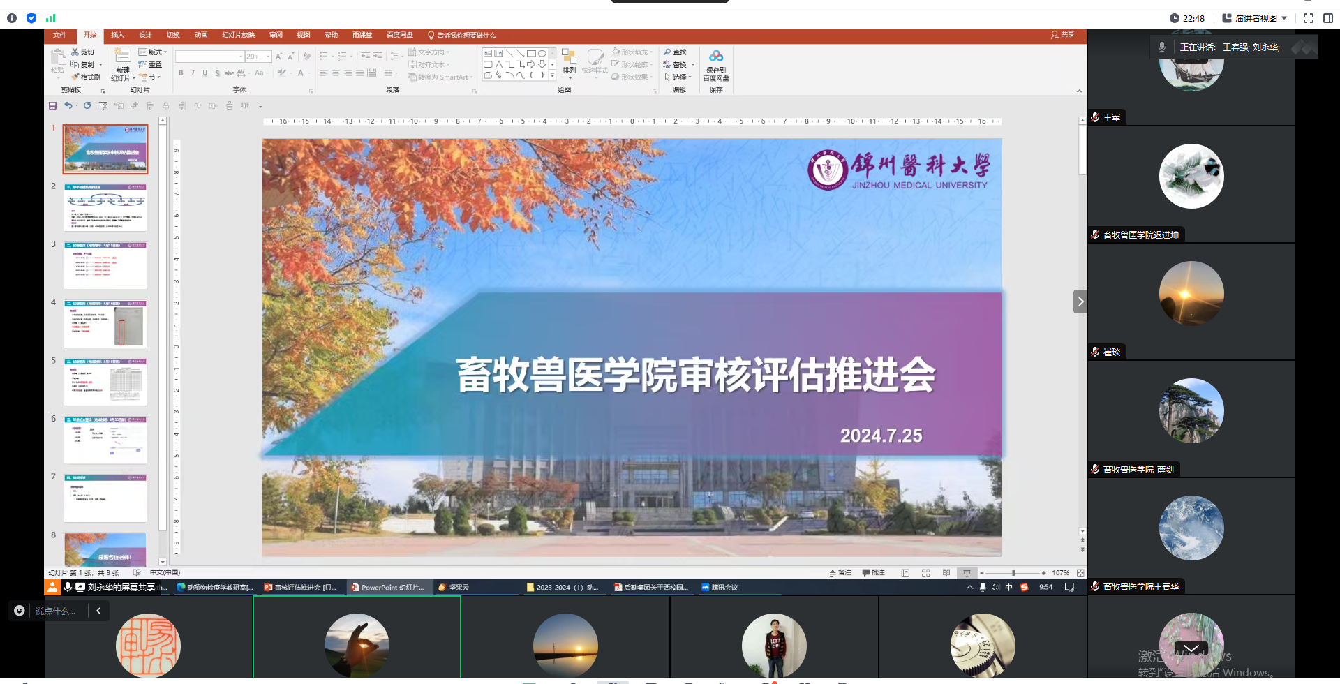Click the 查找 find button
1340x684 pixels.
point(675,52)
